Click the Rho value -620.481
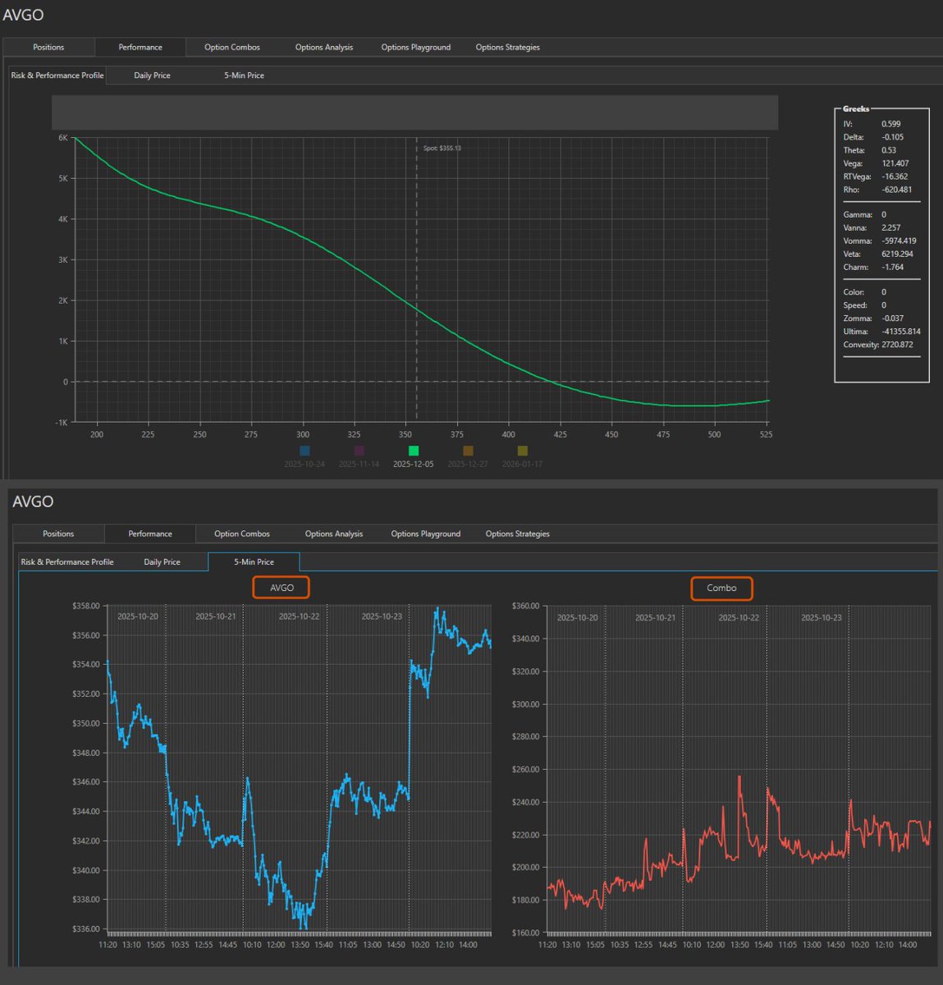Screen dimensions: 943x985 click(x=897, y=190)
